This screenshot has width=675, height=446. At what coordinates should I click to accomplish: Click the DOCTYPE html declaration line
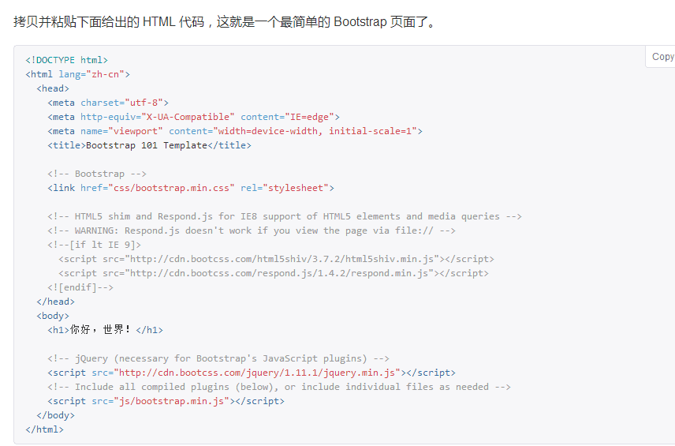[66, 60]
